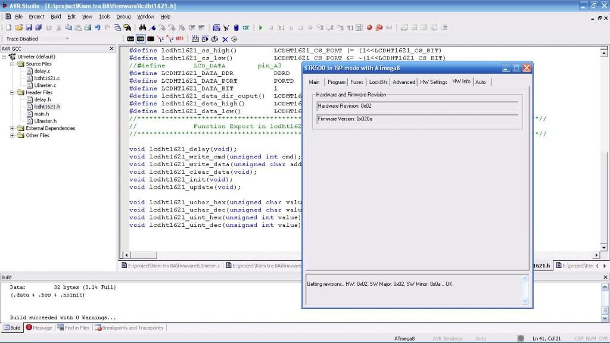Switch to the LockBits tab

pyautogui.click(x=378, y=82)
